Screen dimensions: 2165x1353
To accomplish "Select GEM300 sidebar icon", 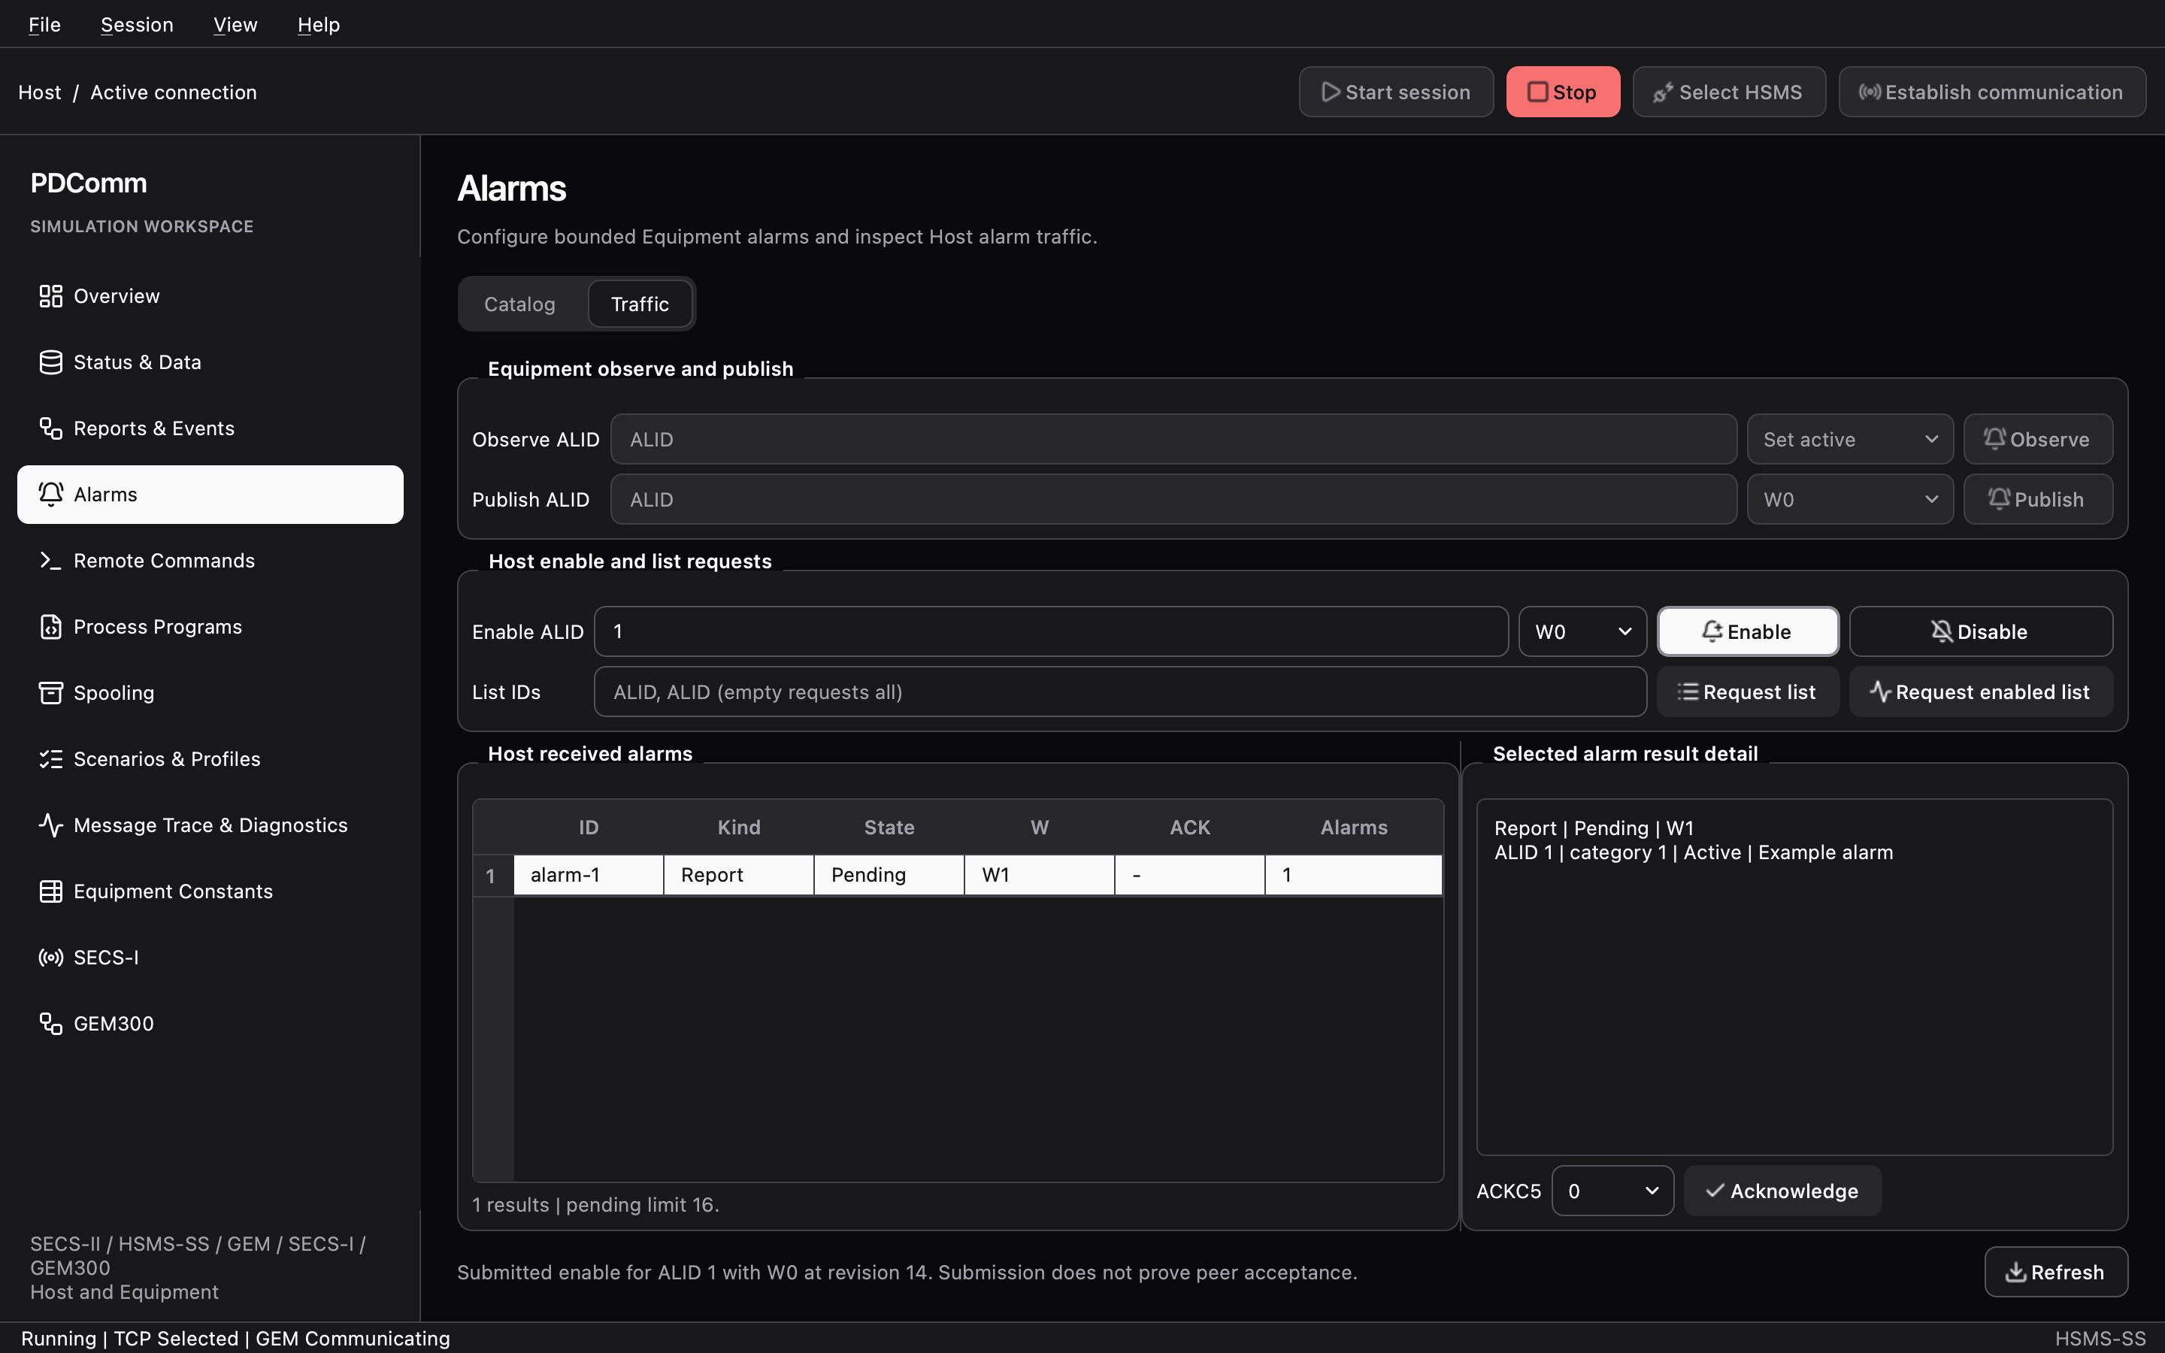I will (x=51, y=1024).
